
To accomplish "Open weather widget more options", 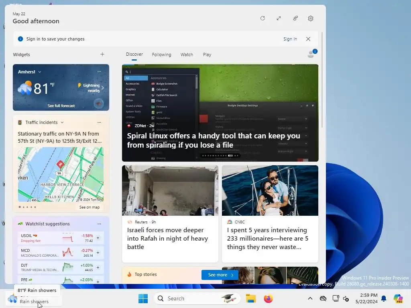I will point(99,71).
